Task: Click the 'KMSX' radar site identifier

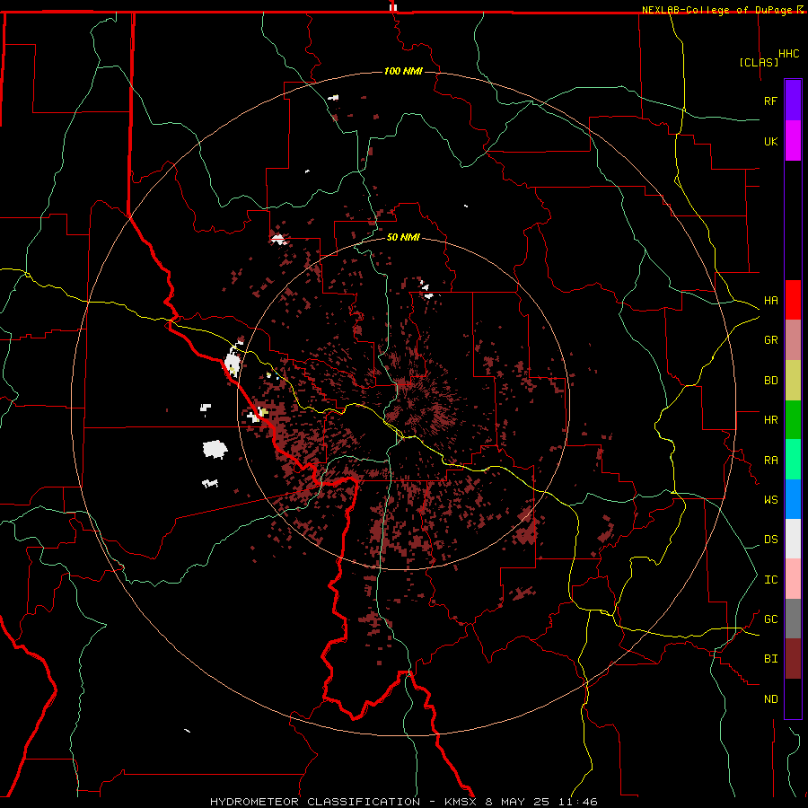Action: (461, 802)
